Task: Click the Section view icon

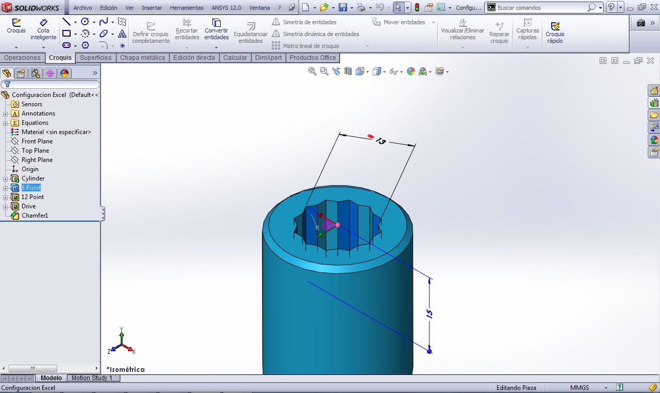Action: click(348, 71)
